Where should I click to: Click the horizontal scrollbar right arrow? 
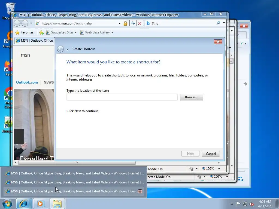(219, 162)
